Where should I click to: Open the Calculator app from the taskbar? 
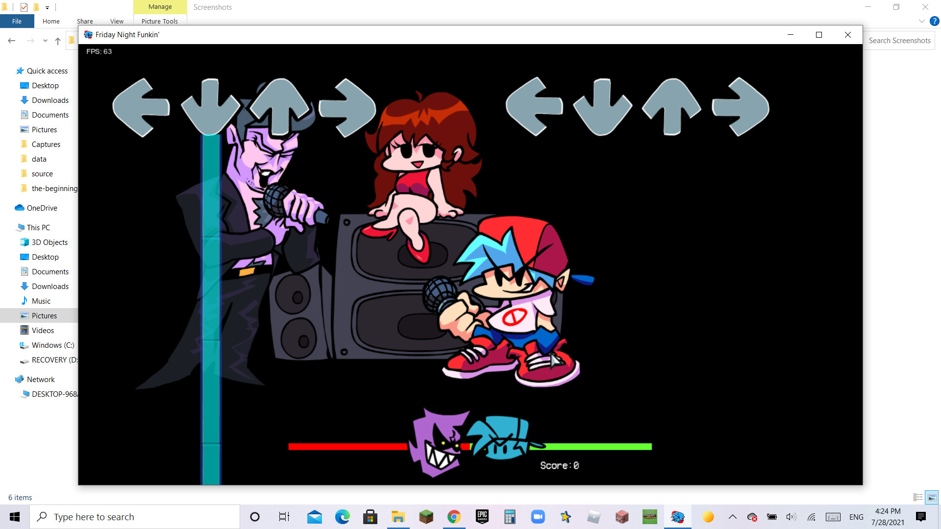[x=510, y=516]
